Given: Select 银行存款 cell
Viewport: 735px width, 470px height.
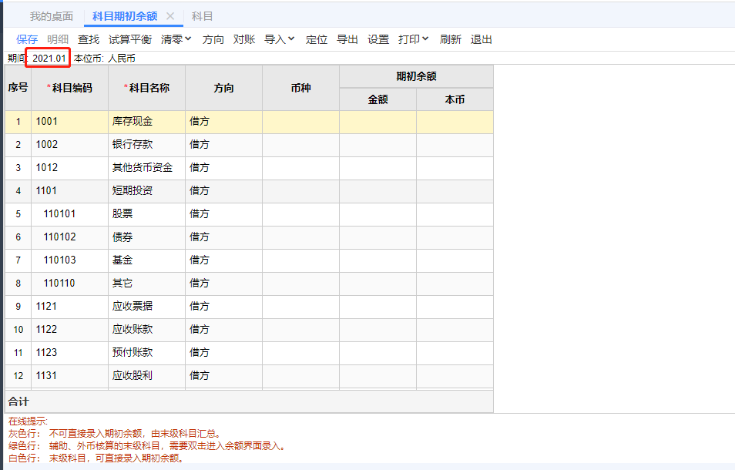Looking at the screenshot, I should (x=146, y=145).
